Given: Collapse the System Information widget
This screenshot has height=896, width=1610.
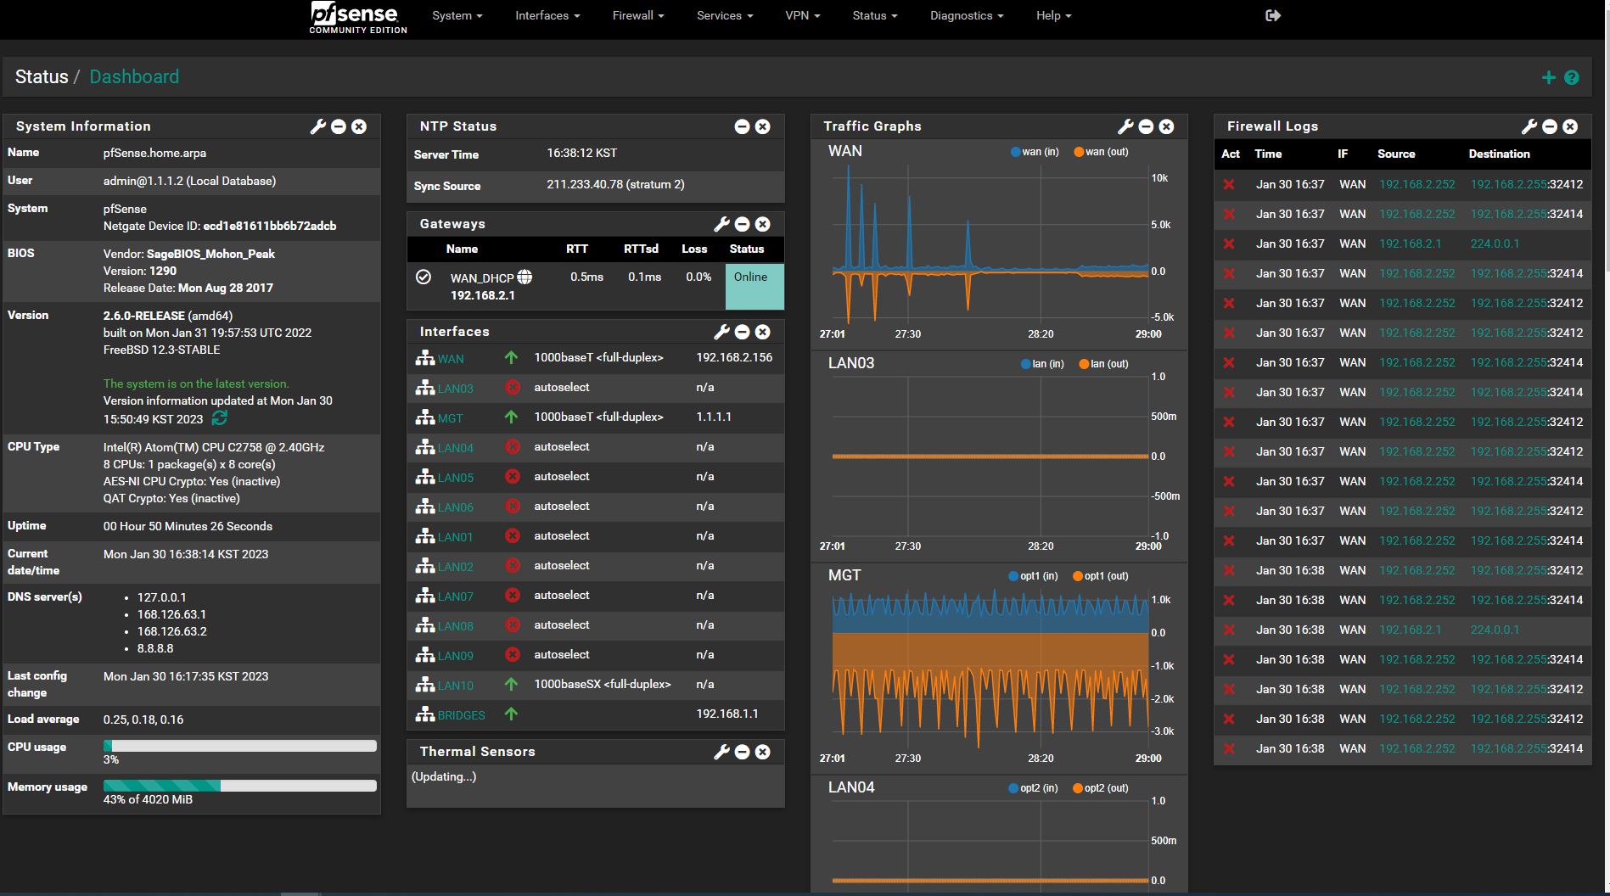Looking at the screenshot, I should (339, 126).
